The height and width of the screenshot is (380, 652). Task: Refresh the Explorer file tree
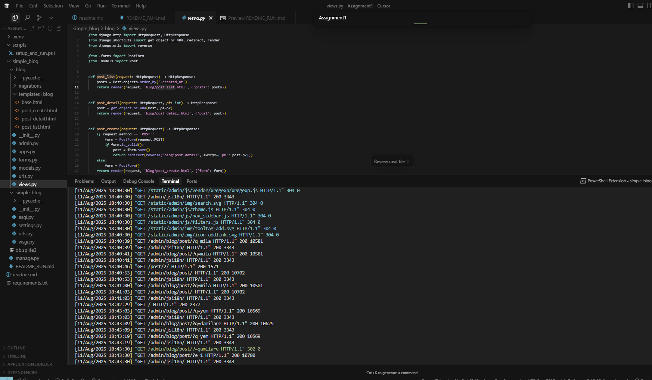pyautogui.click(x=50, y=28)
